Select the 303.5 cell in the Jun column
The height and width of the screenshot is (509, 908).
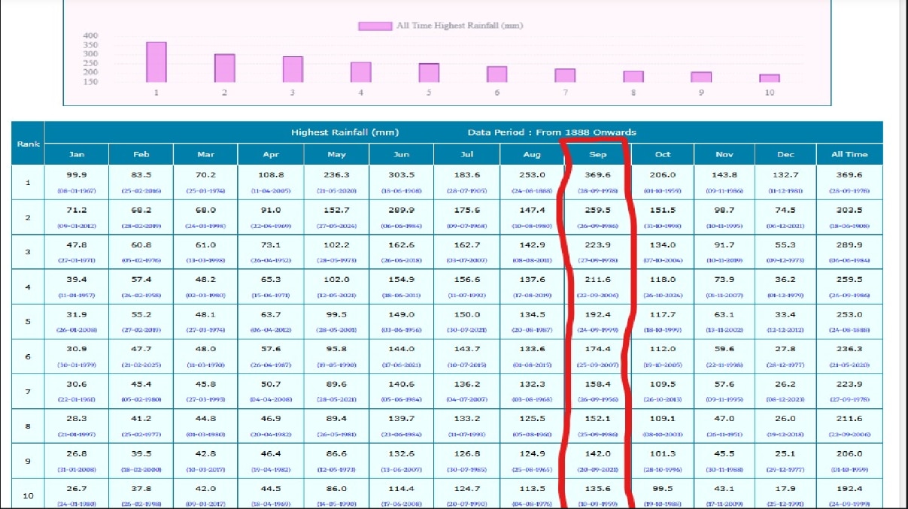pos(402,174)
